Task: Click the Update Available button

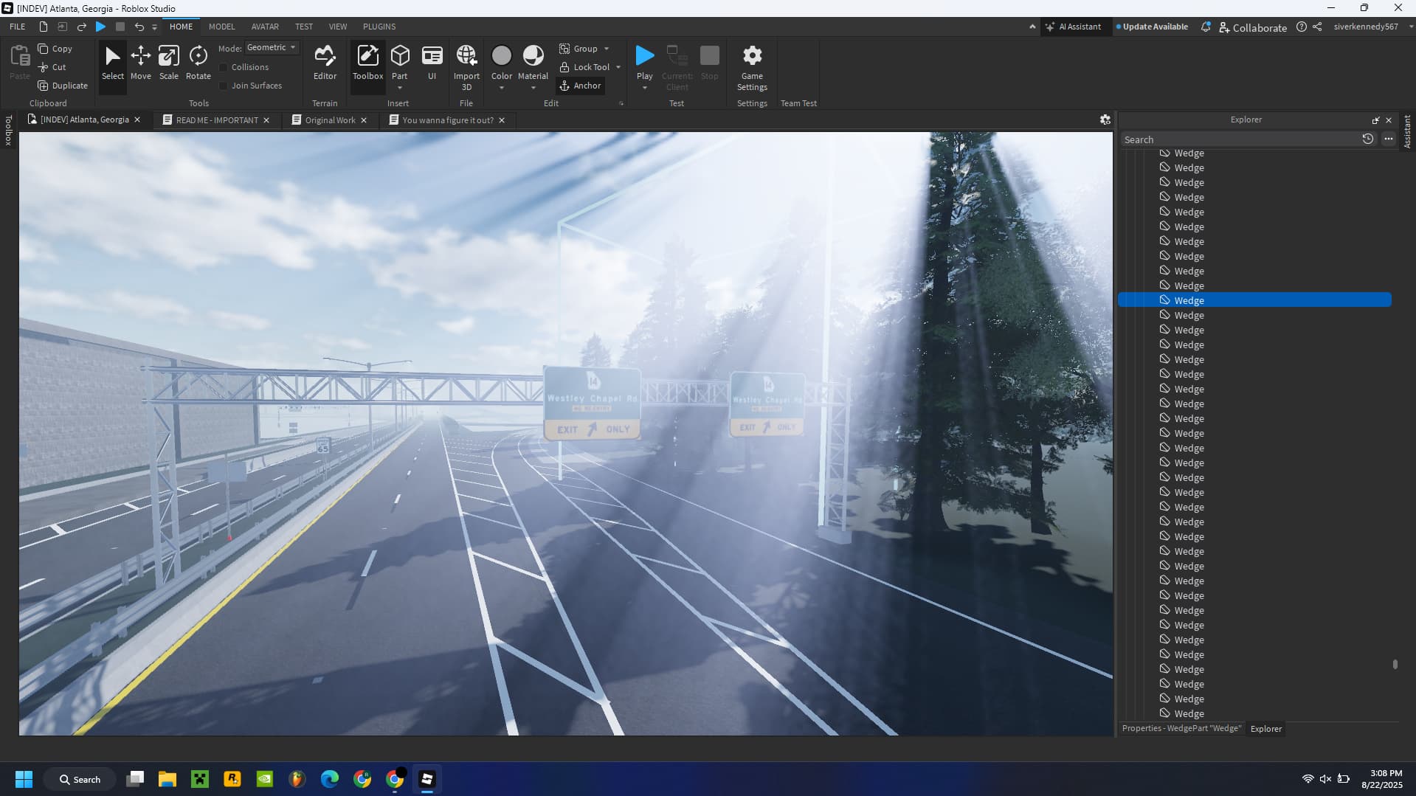Action: [x=1152, y=27]
